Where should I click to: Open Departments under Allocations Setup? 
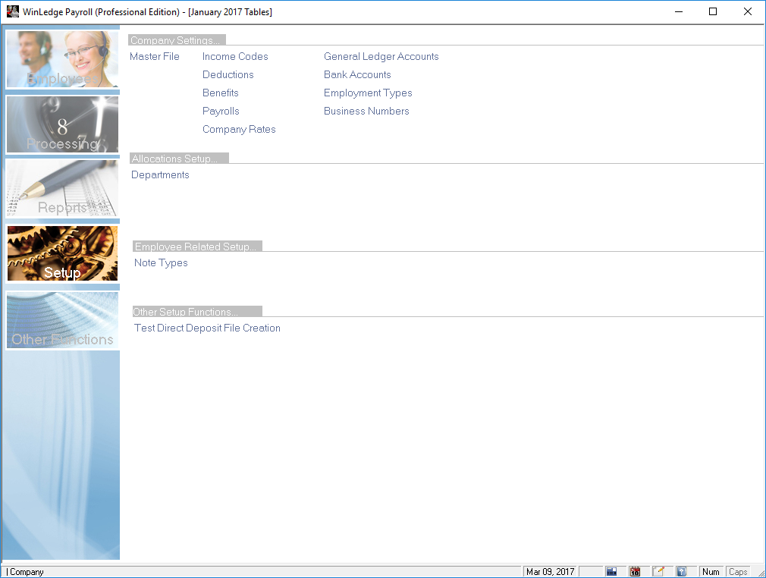[160, 175]
